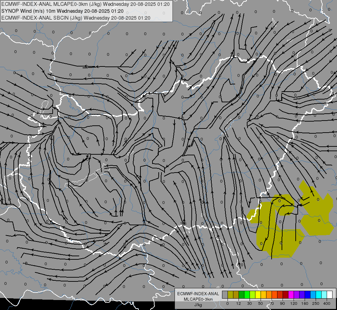This screenshot has height=310, width=337.
Task: Click the sky blue legend swatch
Action: pos(313,294)
